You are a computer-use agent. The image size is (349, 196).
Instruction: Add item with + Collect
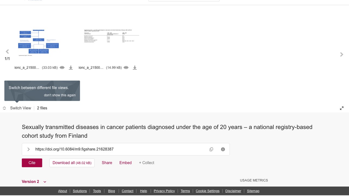[x=146, y=163]
